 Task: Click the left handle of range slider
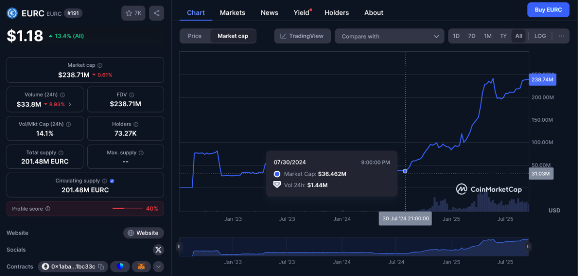pyautogui.click(x=179, y=247)
